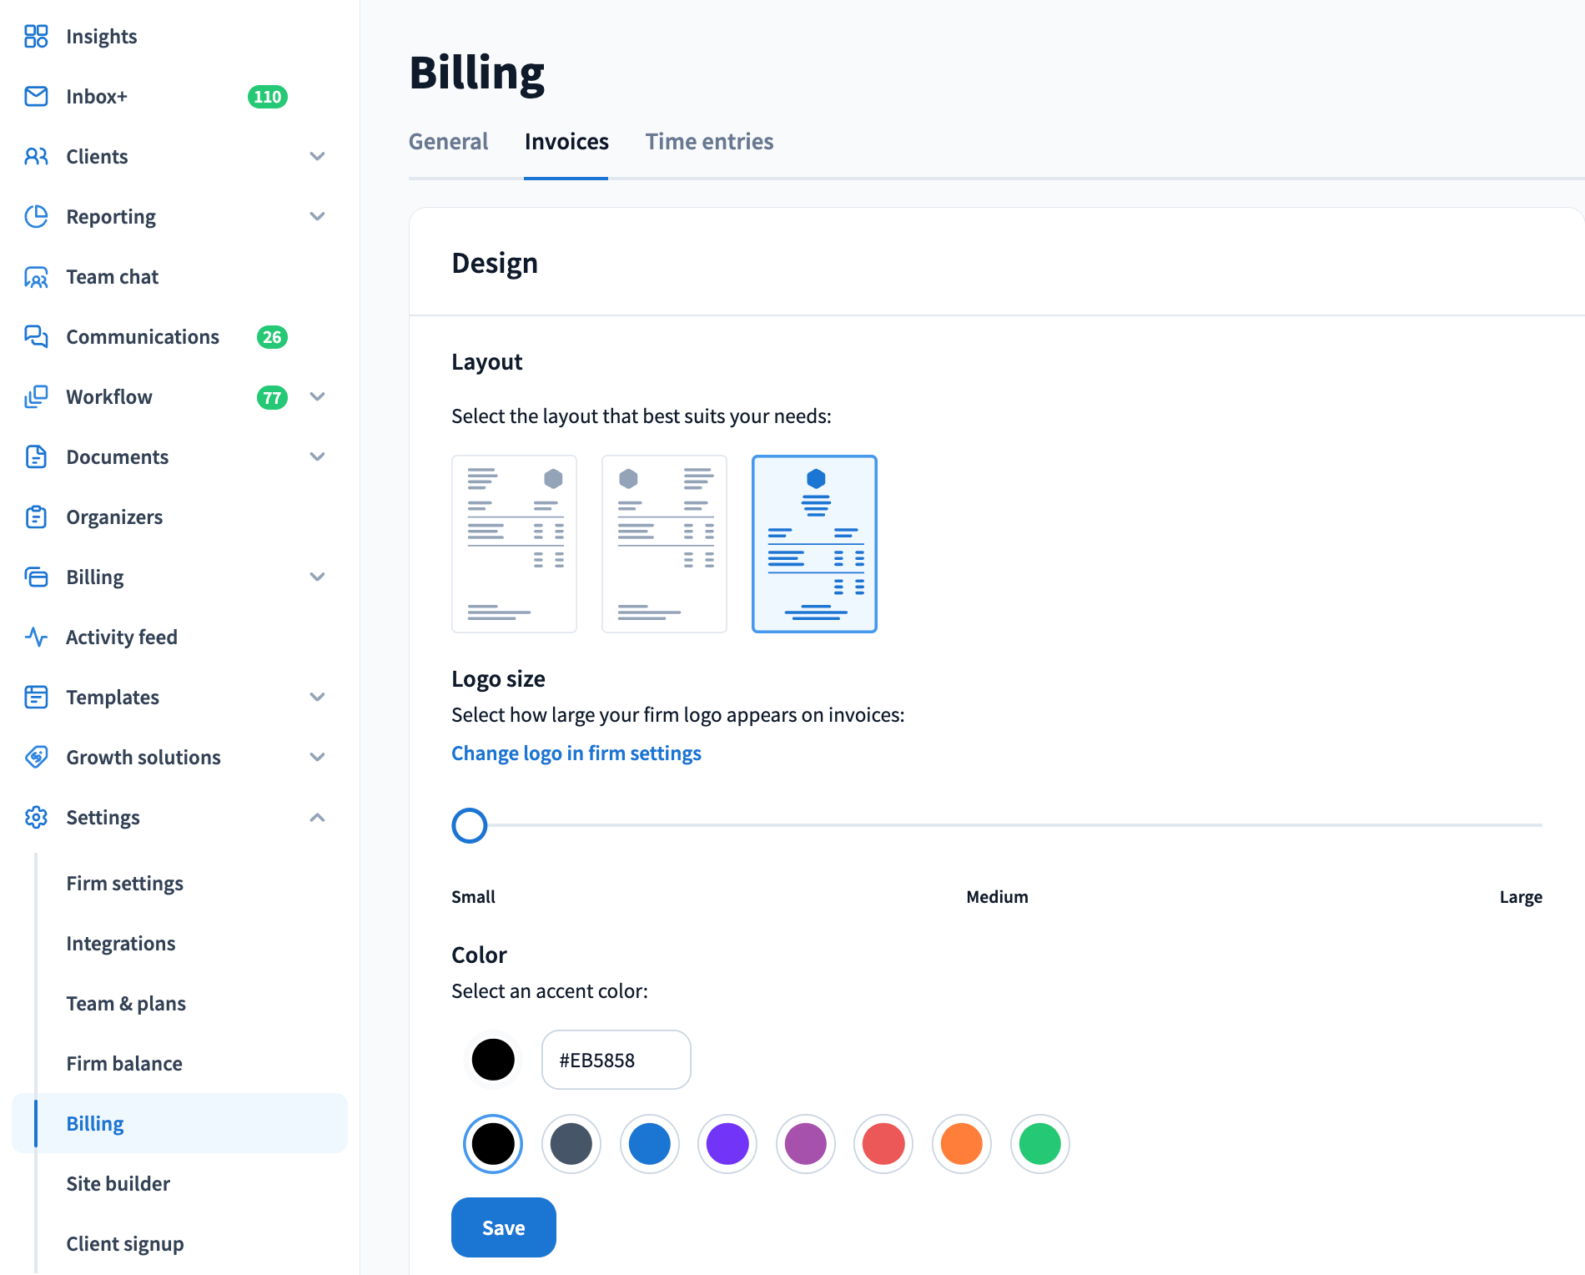
Task: Switch to the Time entries tab
Action: pyautogui.click(x=709, y=142)
